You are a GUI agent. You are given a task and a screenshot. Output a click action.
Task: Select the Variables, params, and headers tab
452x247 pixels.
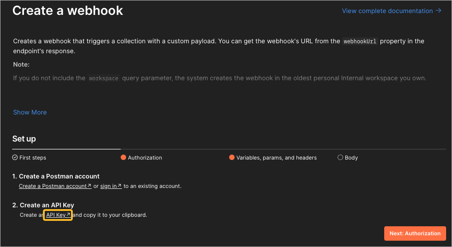tap(276, 158)
